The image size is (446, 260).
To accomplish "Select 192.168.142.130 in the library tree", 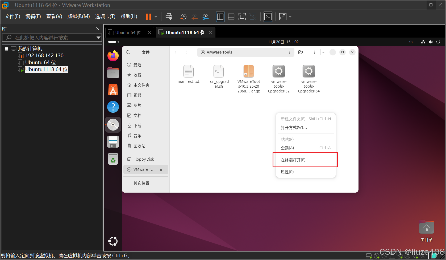I will [x=44, y=55].
